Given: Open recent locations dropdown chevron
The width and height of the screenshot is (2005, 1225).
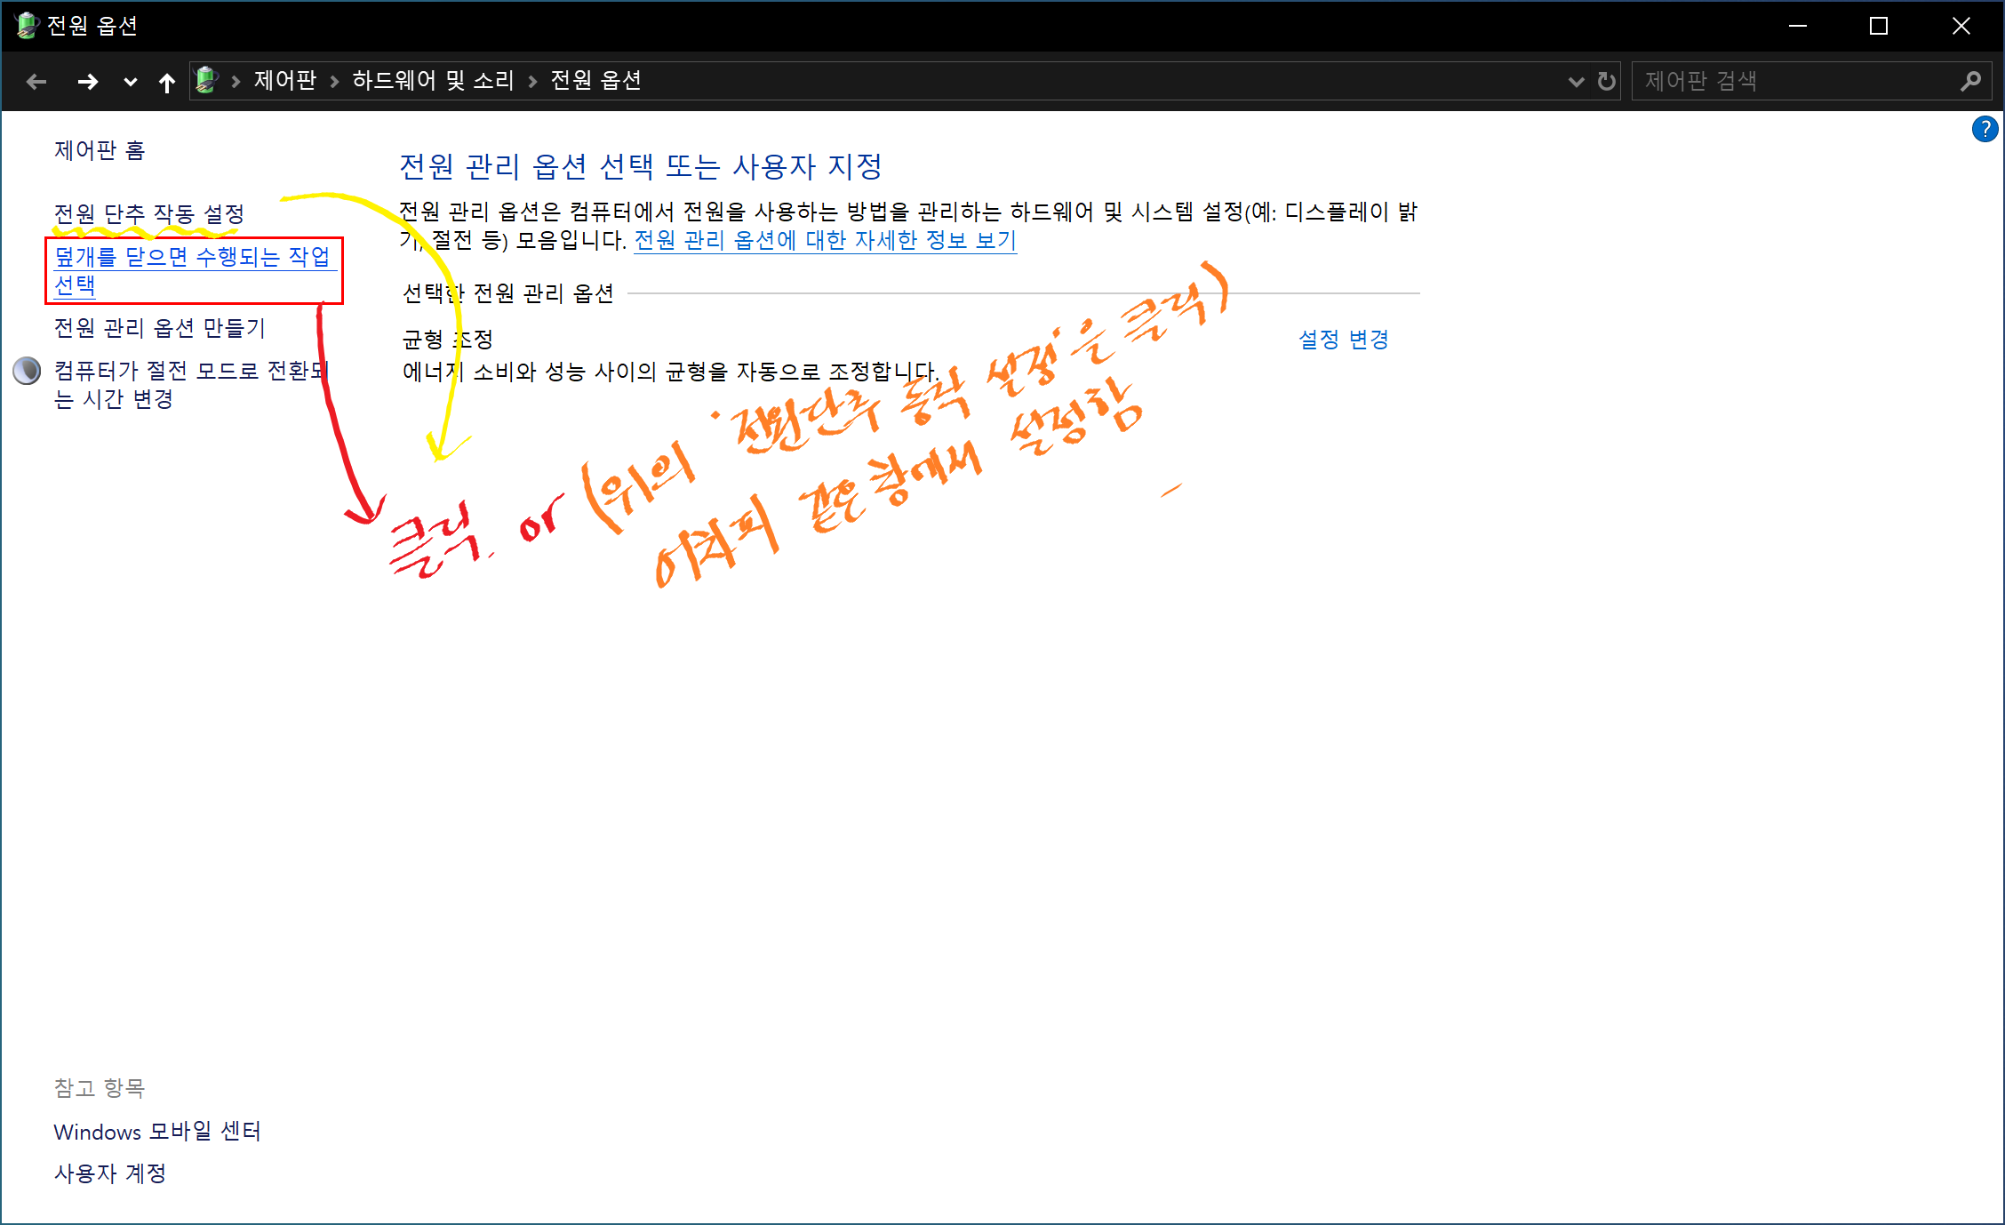Looking at the screenshot, I should click(x=130, y=82).
